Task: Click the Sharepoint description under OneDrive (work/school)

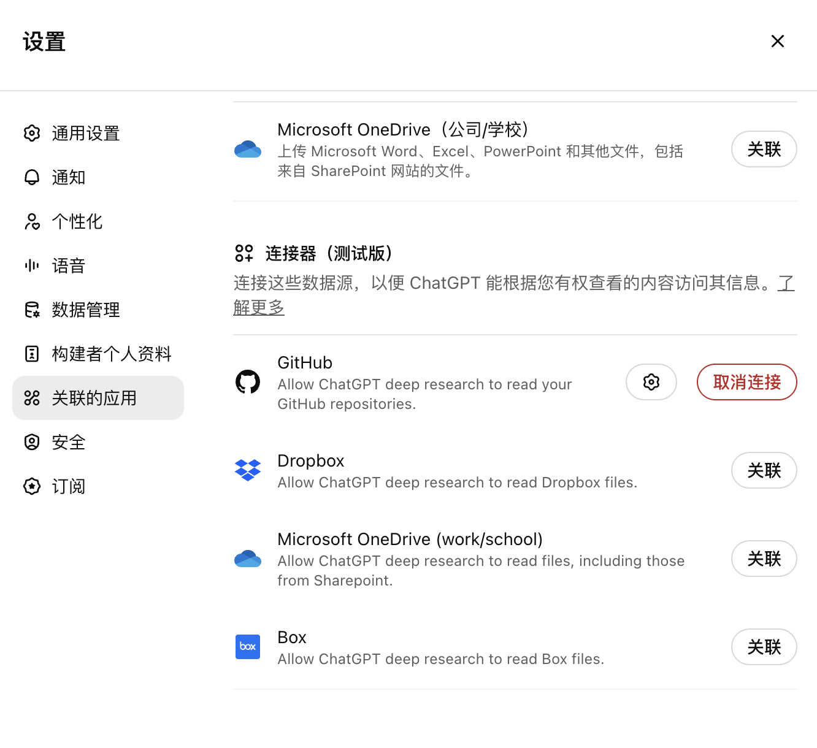Action: (481, 571)
